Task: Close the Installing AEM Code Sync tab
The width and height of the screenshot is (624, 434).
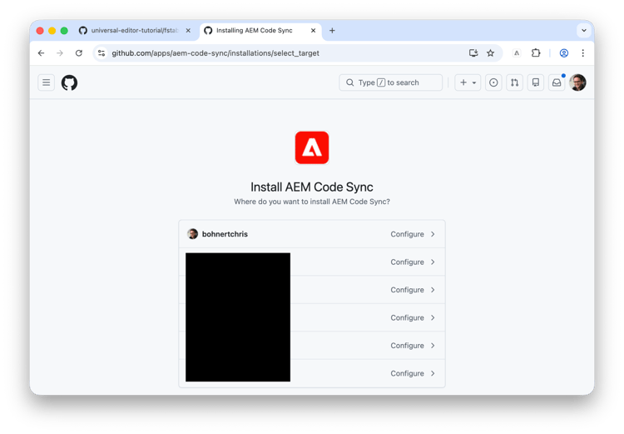Action: pos(313,31)
